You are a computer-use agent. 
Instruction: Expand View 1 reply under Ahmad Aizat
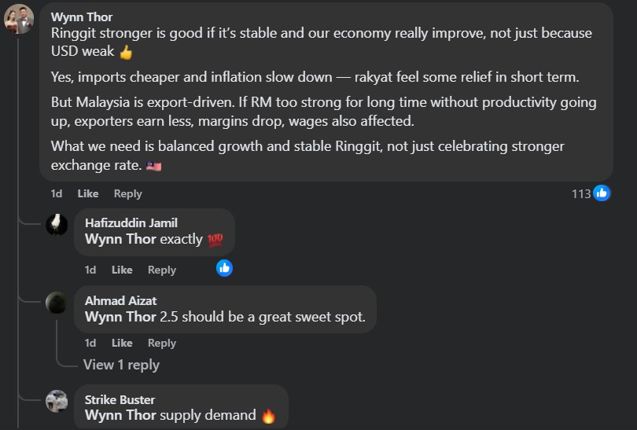point(121,365)
